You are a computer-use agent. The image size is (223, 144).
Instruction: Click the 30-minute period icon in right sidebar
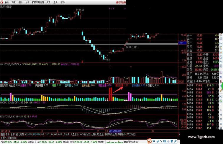click(x=221, y=119)
